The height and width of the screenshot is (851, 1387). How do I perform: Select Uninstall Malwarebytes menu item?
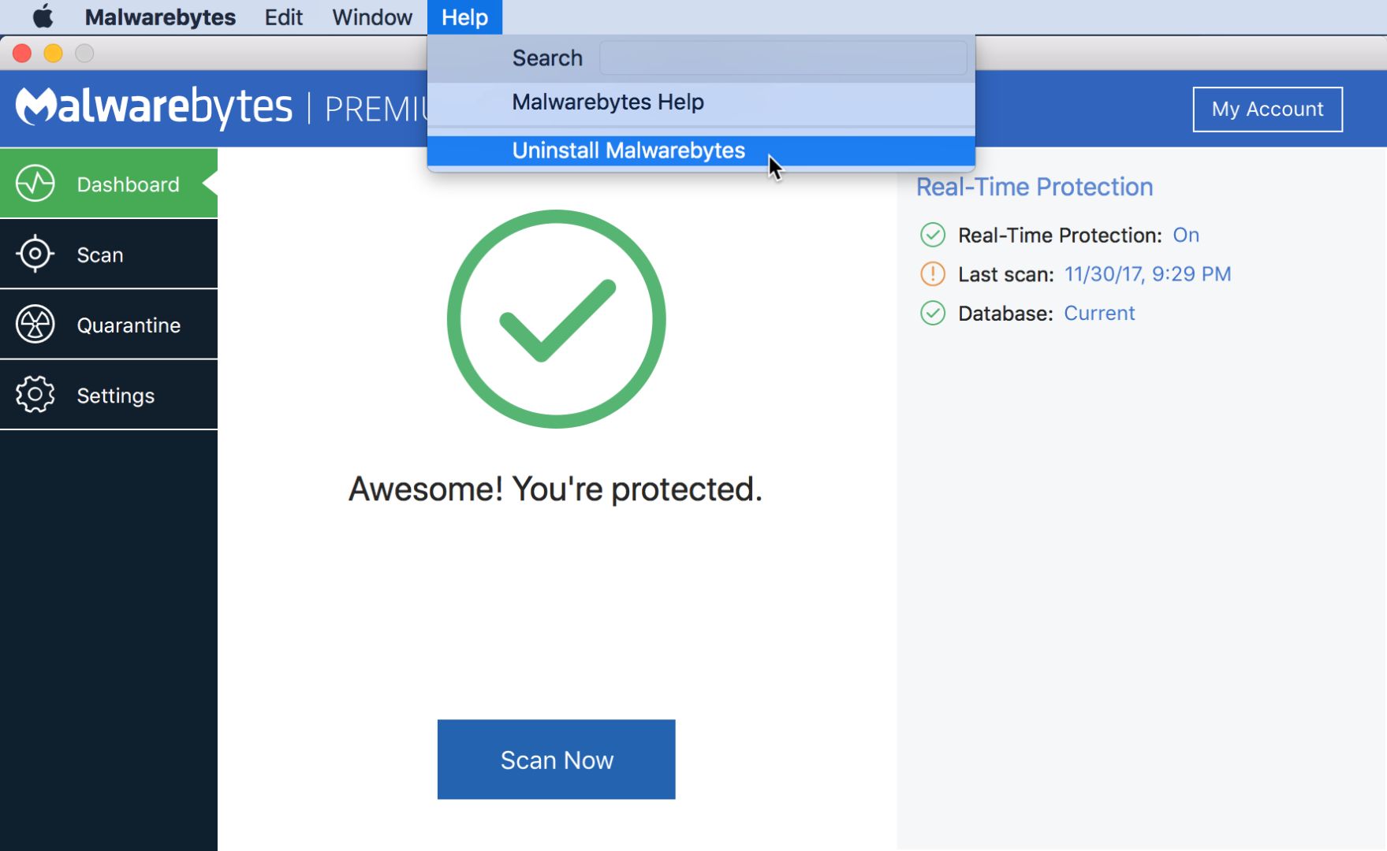(701, 151)
